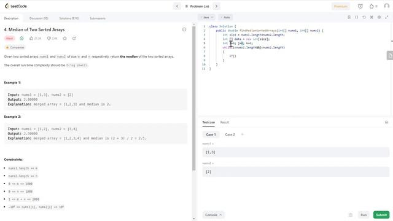Like the problem with thumbs up
Viewport: 393px width, 221px height.
[x=35, y=38]
